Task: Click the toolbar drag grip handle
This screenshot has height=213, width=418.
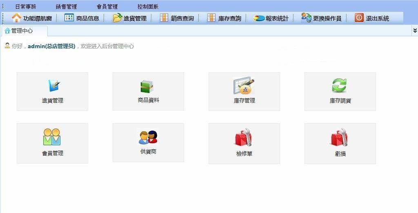Action: coord(3,18)
